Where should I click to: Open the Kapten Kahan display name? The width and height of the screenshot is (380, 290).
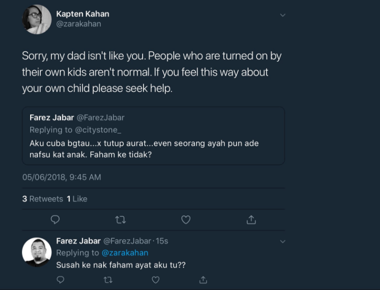tap(83, 14)
